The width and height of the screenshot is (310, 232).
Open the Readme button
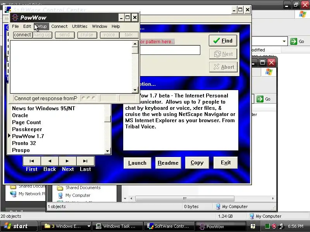(x=168, y=163)
